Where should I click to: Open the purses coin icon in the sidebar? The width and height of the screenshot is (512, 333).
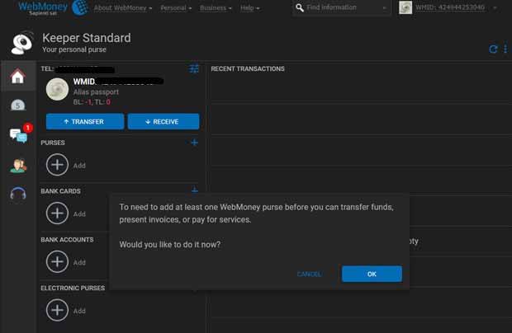17,105
